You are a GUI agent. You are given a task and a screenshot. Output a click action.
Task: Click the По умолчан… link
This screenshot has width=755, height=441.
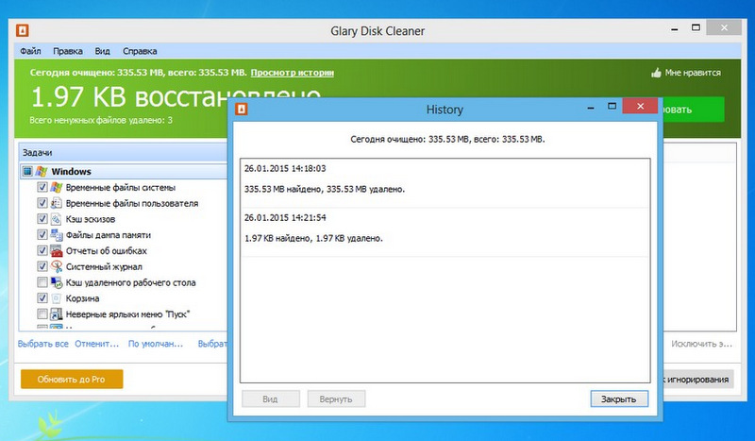[156, 344]
